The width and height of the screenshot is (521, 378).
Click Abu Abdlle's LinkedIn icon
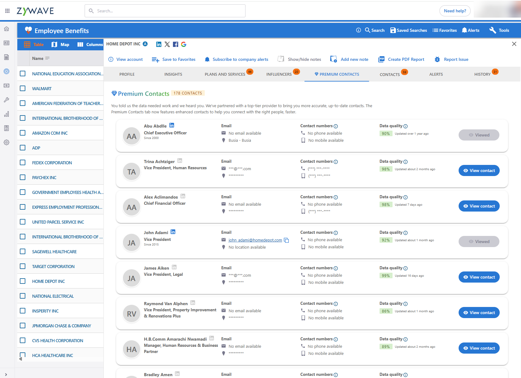172,125
